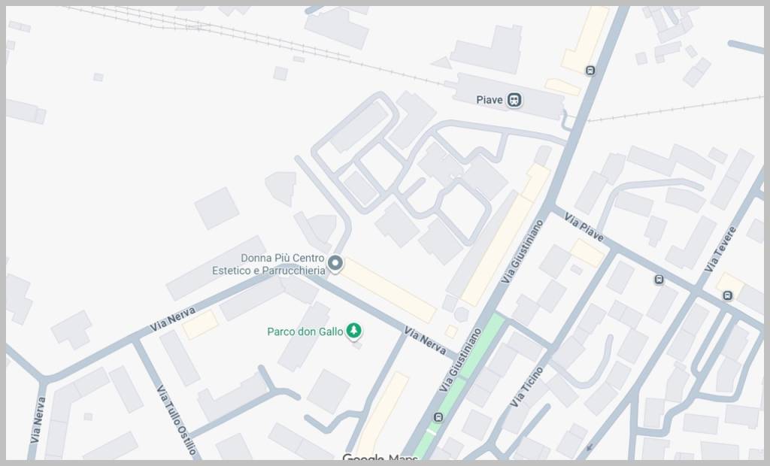Click bus stop icon beside the green strip
770x466 pixels.
(438, 417)
